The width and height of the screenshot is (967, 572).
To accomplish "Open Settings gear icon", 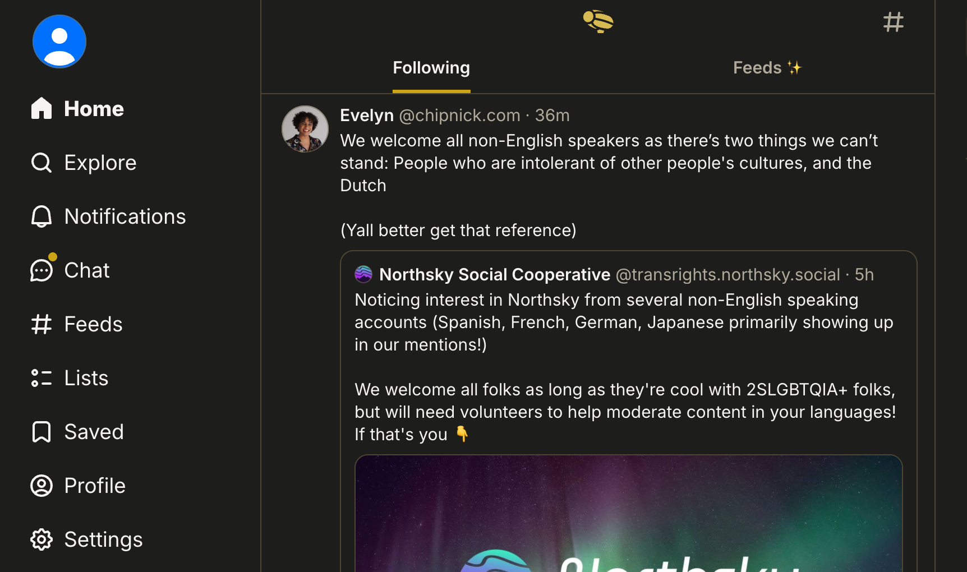I will pyautogui.click(x=42, y=539).
